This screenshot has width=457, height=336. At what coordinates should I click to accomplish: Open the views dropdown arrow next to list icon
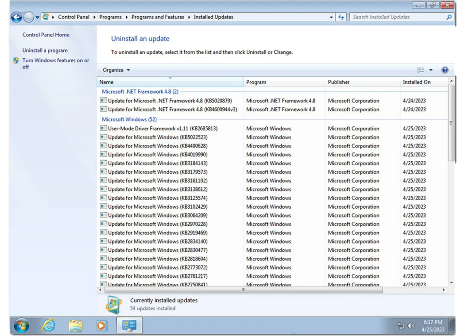point(431,70)
